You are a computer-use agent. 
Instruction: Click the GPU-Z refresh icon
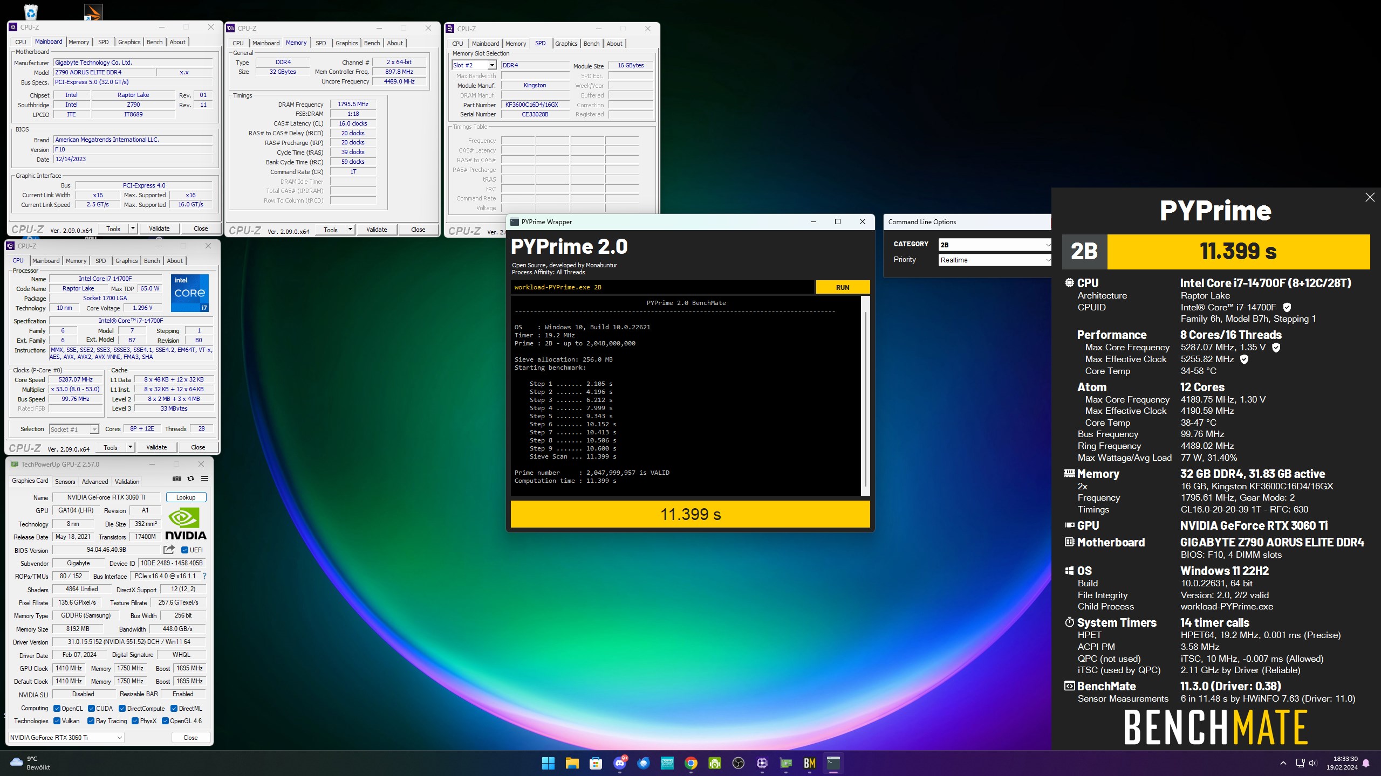pos(190,479)
